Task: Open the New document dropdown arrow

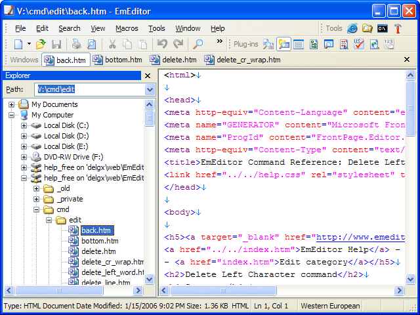Action: point(29,44)
